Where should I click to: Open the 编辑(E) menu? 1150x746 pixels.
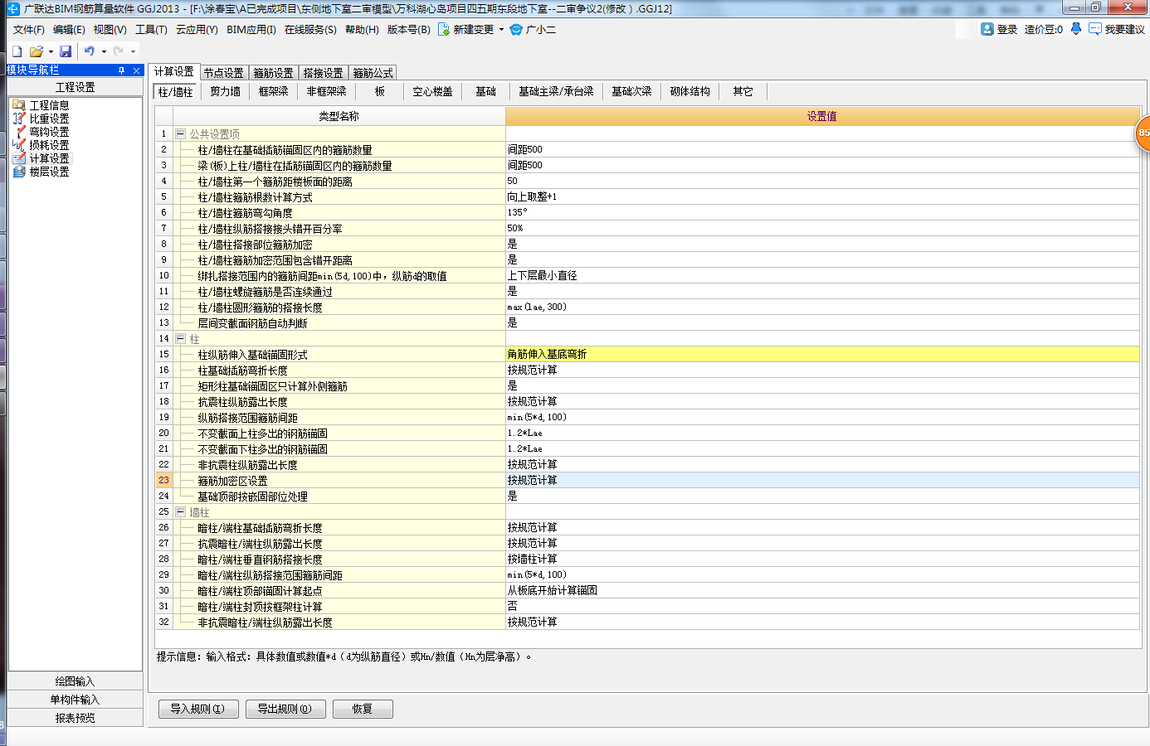[69, 29]
